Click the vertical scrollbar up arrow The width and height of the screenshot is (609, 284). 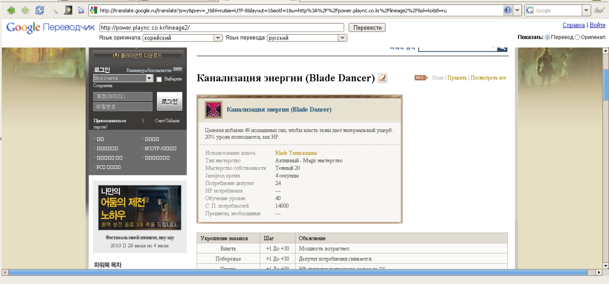click(606, 51)
